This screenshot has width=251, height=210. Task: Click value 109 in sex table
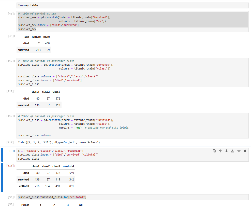[x=47, y=50]
